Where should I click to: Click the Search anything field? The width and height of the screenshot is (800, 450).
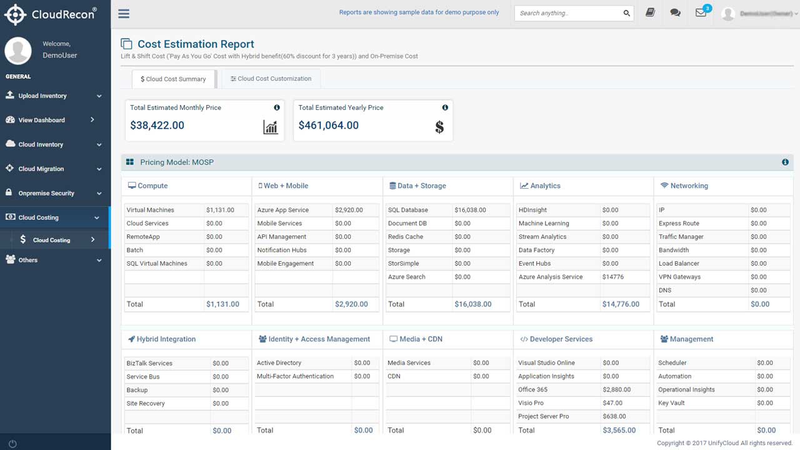tap(574, 13)
